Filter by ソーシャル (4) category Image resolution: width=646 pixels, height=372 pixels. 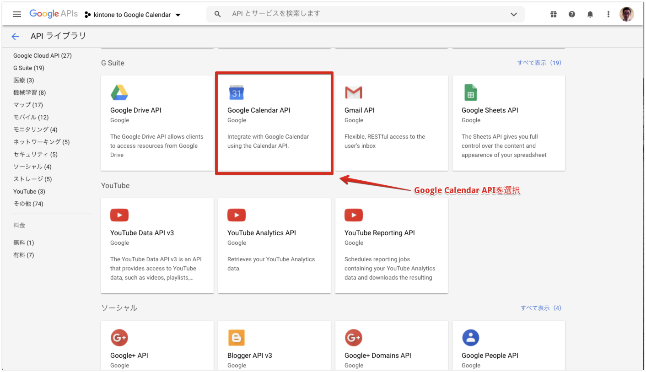(x=32, y=167)
